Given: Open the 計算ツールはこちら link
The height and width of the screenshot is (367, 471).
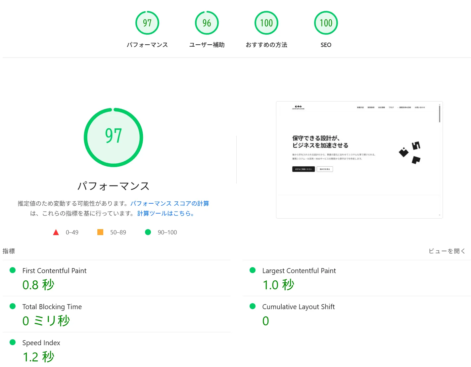Looking at the screenshot, I should click(165, 213).
